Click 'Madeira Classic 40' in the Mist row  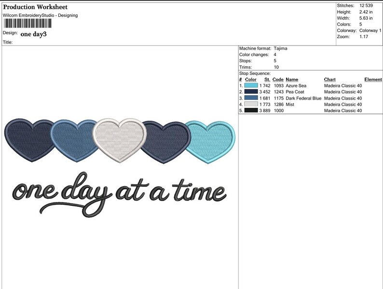pos(343,104)
